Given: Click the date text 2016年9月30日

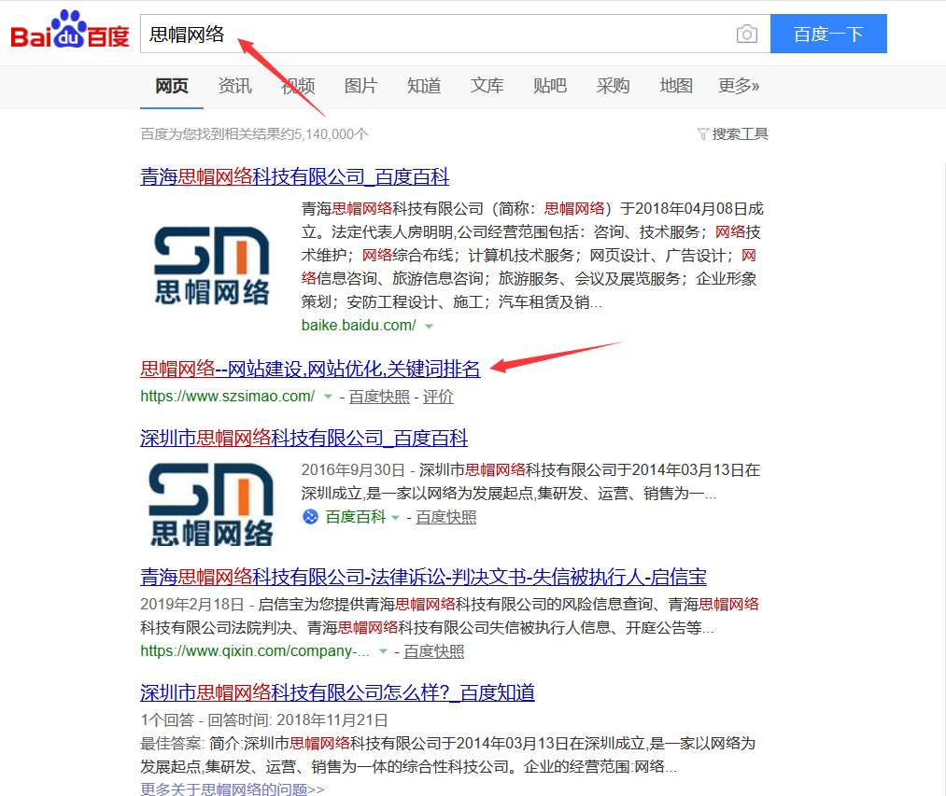Looking at the screenshot, I should 353,469.
